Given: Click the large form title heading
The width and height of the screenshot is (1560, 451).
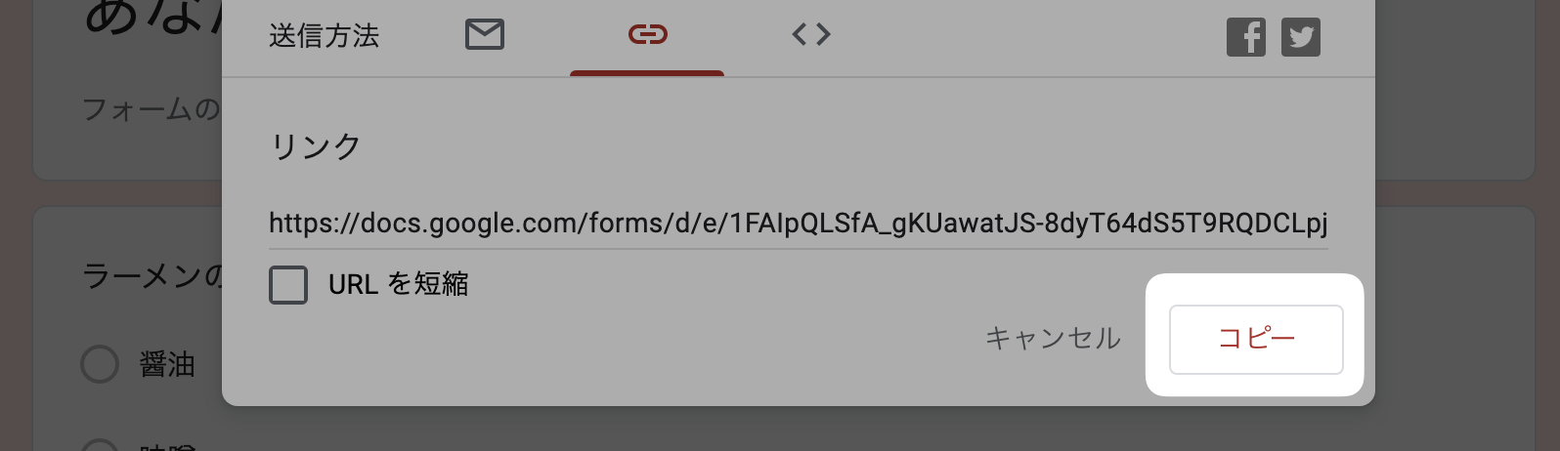Looking at the screenshot, I should click(153, 15).
